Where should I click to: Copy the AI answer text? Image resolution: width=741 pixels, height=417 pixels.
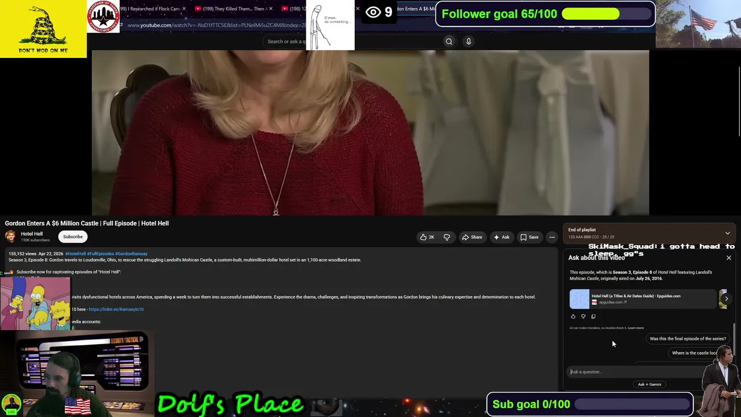point(593,316)
